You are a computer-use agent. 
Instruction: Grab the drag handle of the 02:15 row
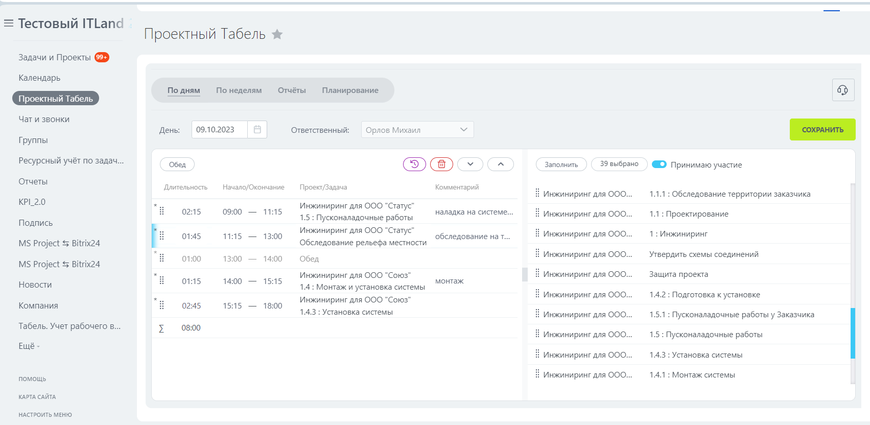tap(162, 211)
